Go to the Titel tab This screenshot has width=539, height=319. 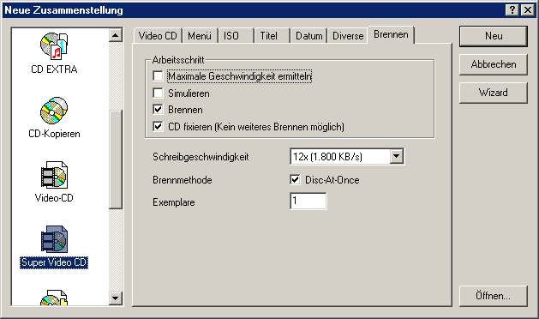[272, 36]
